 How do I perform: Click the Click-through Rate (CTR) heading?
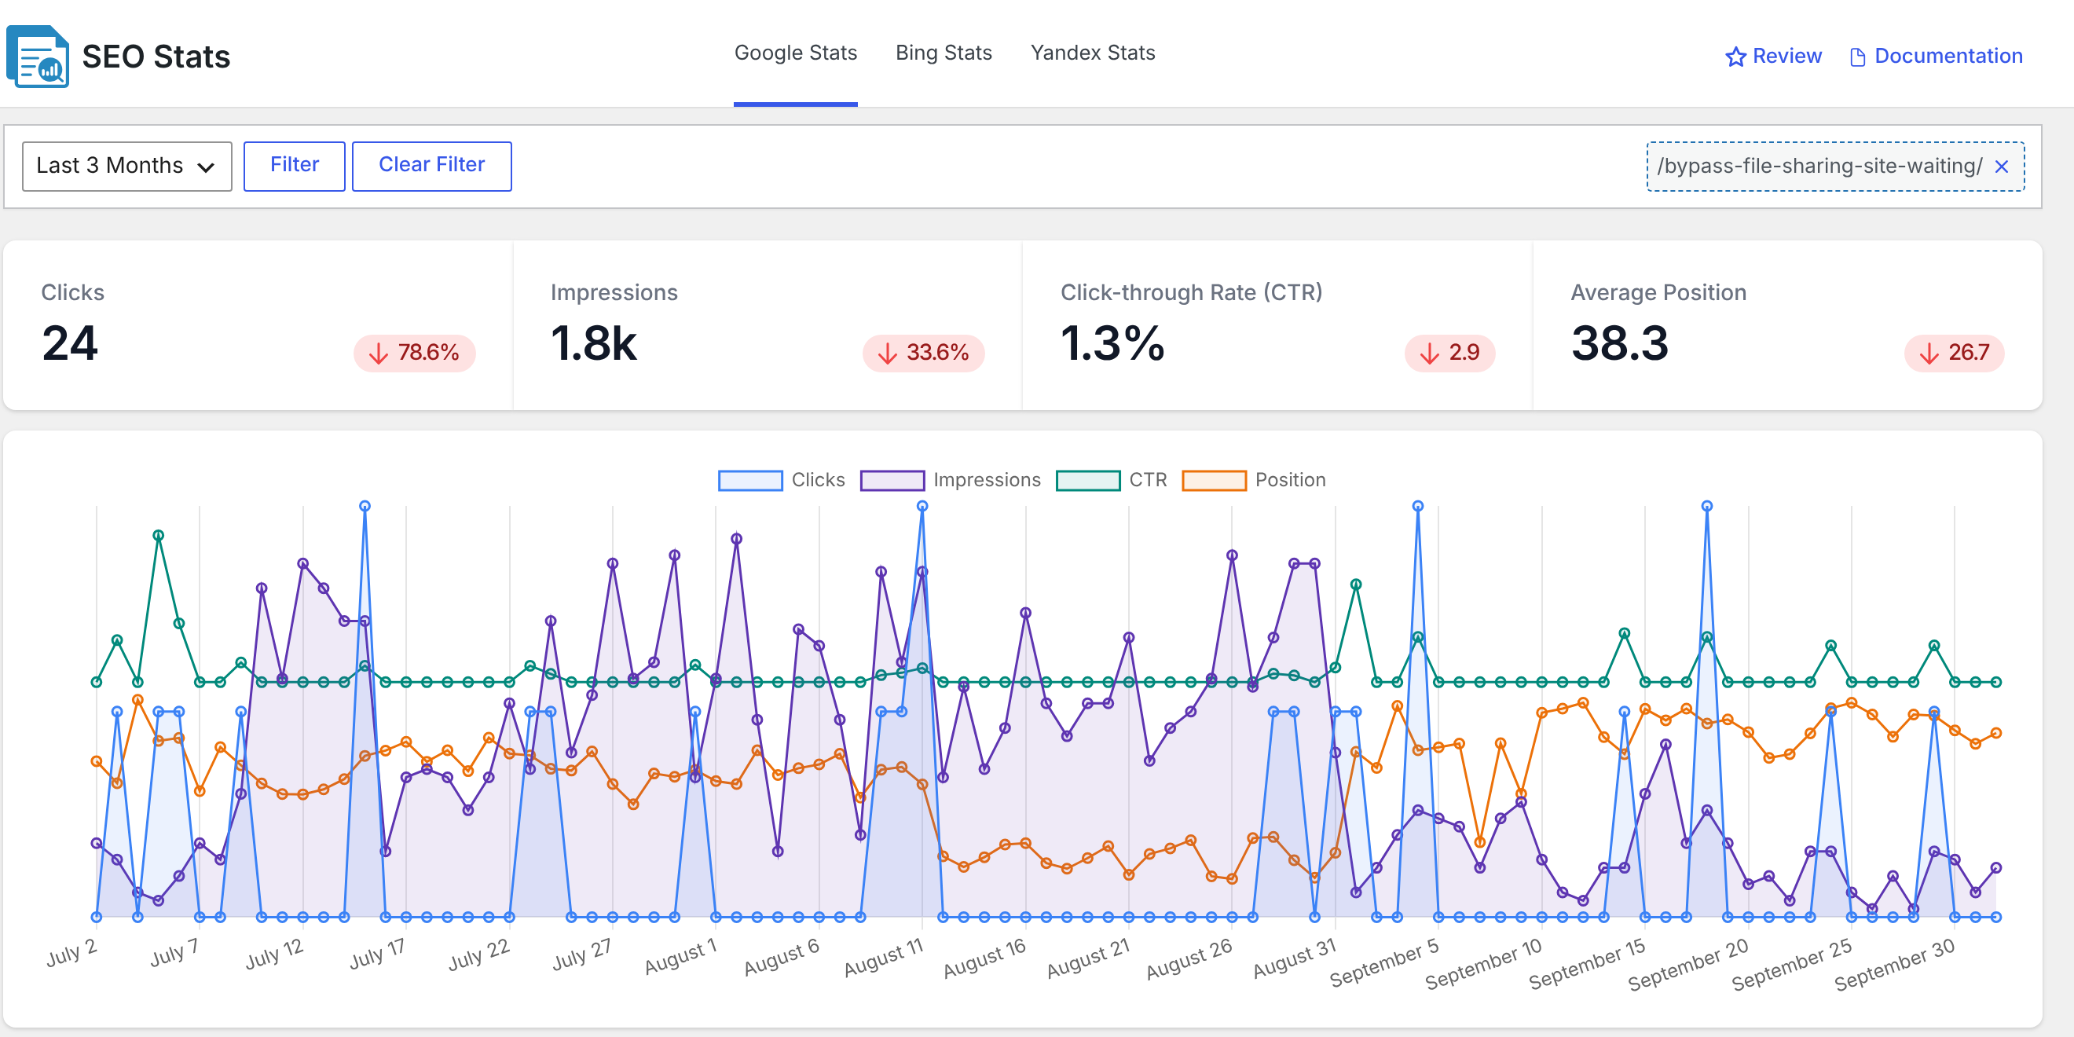[1192, 292]
